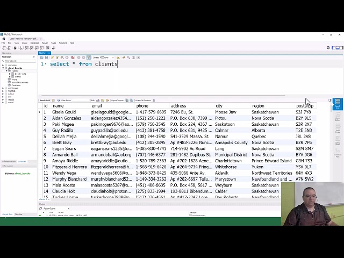Viewport: 344px width, 258px height.
Task: Expand the flightdb schema
Action: [3, 91]
